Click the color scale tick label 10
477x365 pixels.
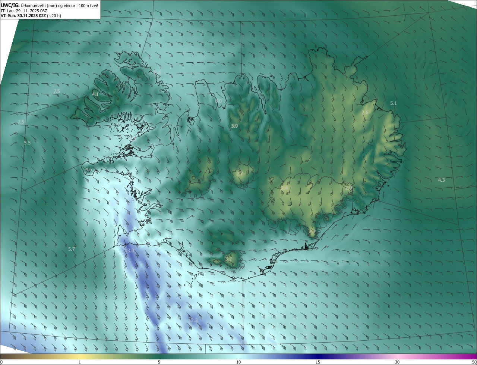238,362
